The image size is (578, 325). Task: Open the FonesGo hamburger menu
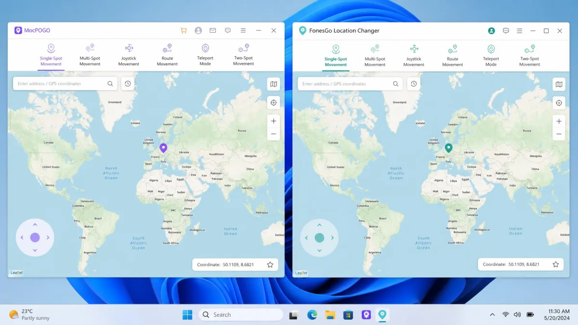coord(520,31)
